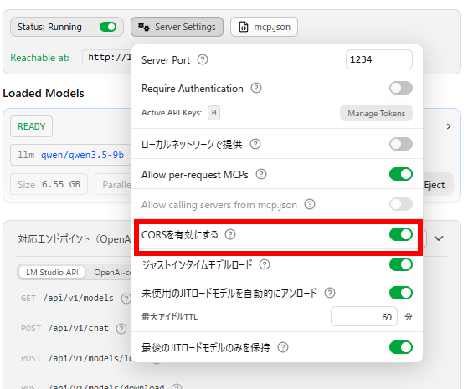Collapse the 対応エンドポイント section chevron
The image size is (468, 389).
point(439,238)
